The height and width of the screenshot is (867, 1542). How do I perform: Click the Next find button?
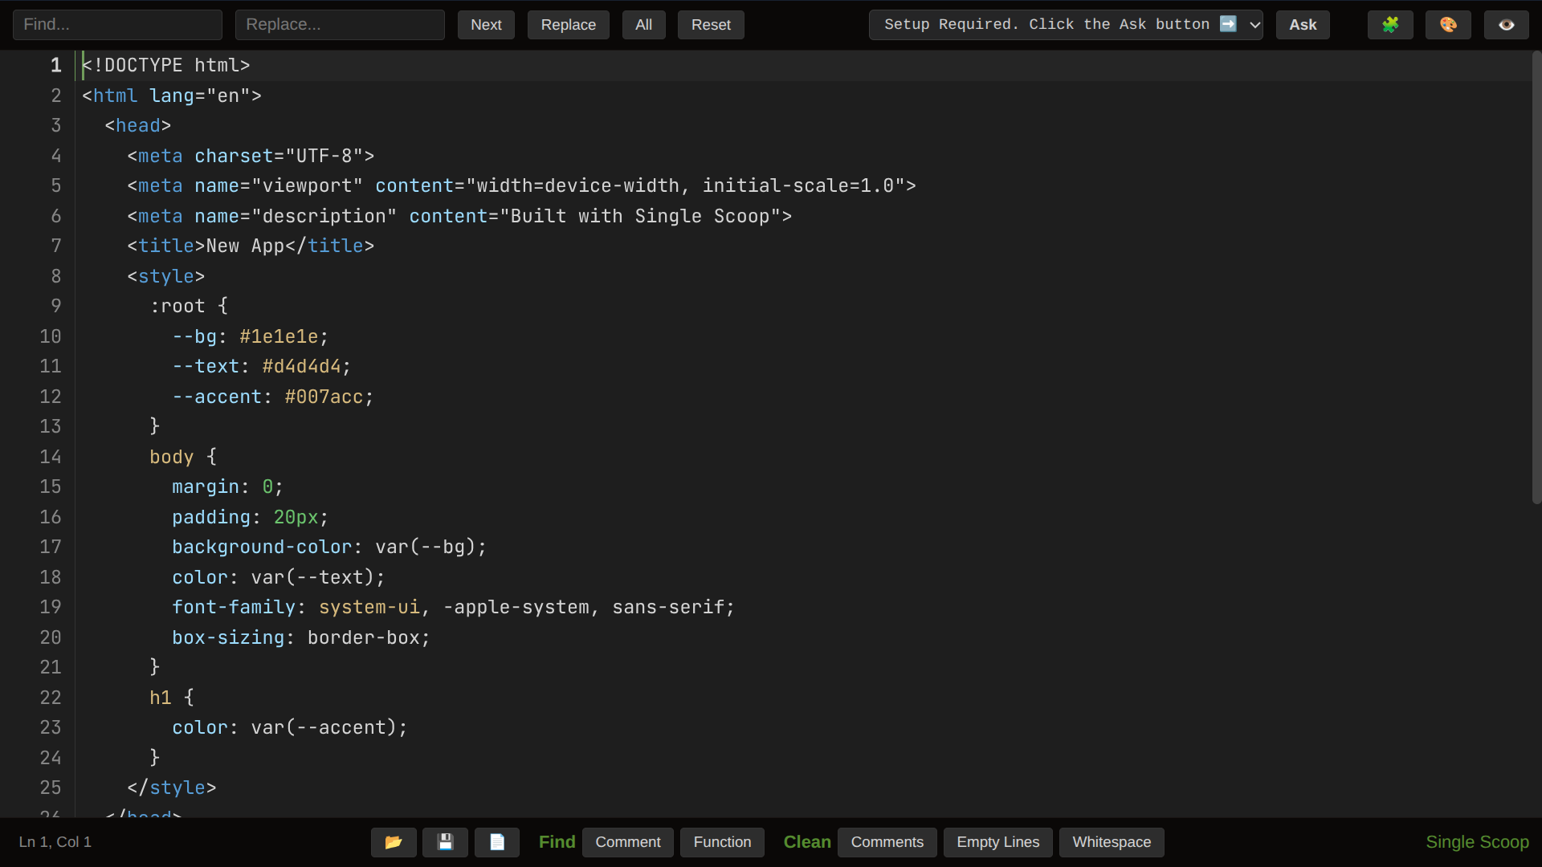click(x=486, y=25)
